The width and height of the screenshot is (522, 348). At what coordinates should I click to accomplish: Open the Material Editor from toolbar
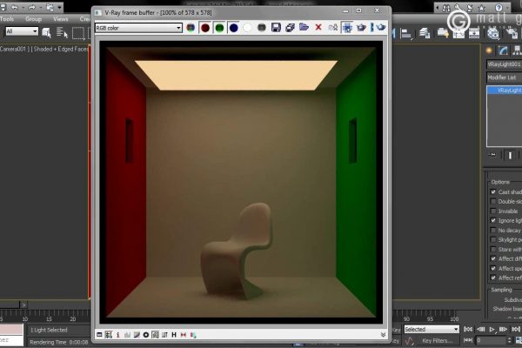pyautogui.click(x=493, y=33)
